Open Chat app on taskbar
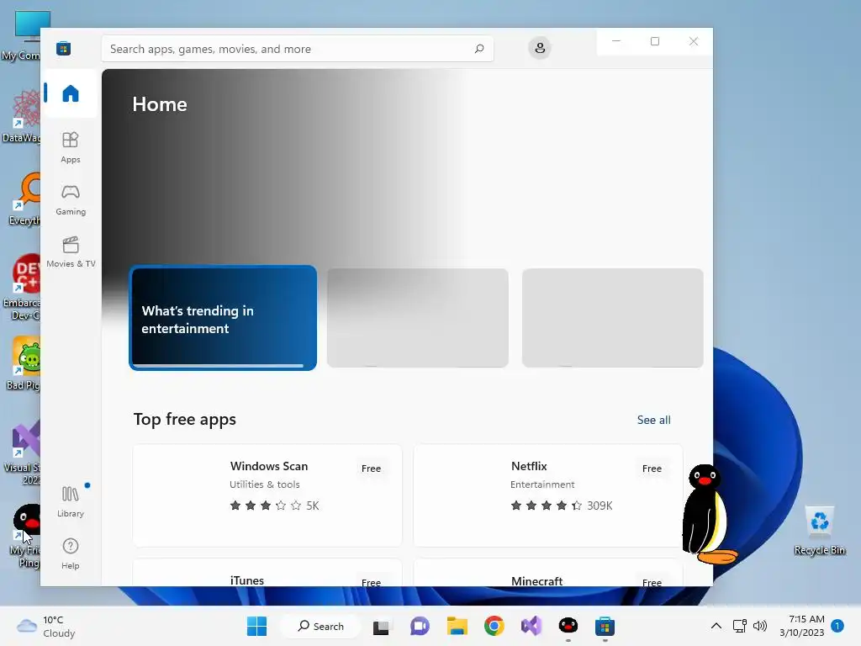The width and height of the screenshot is (861, 646). click(420, 626)
